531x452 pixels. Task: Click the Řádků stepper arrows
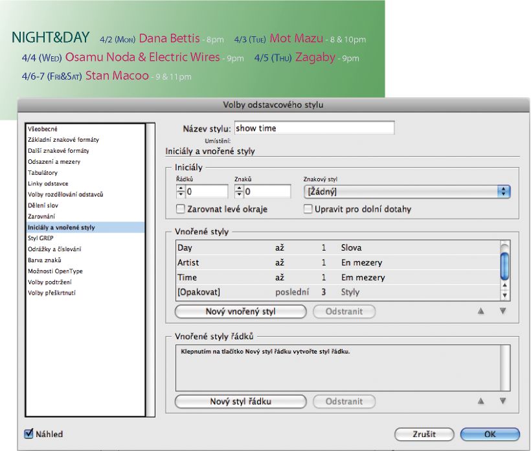pos(181,192)
